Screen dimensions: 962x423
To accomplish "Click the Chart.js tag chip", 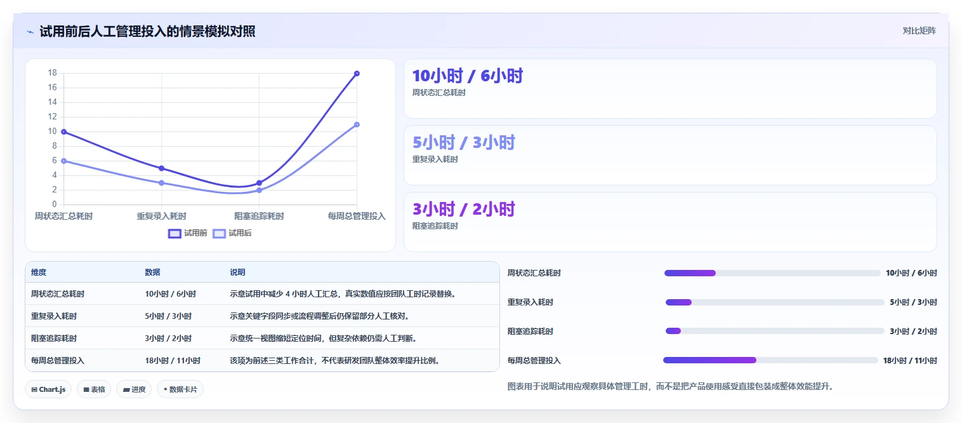I will 48,389.
